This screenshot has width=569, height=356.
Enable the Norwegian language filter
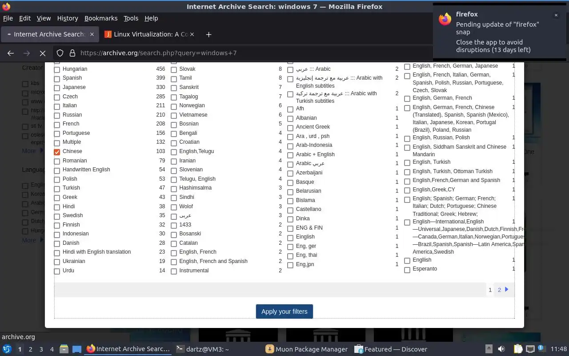[x=174, y=106]
